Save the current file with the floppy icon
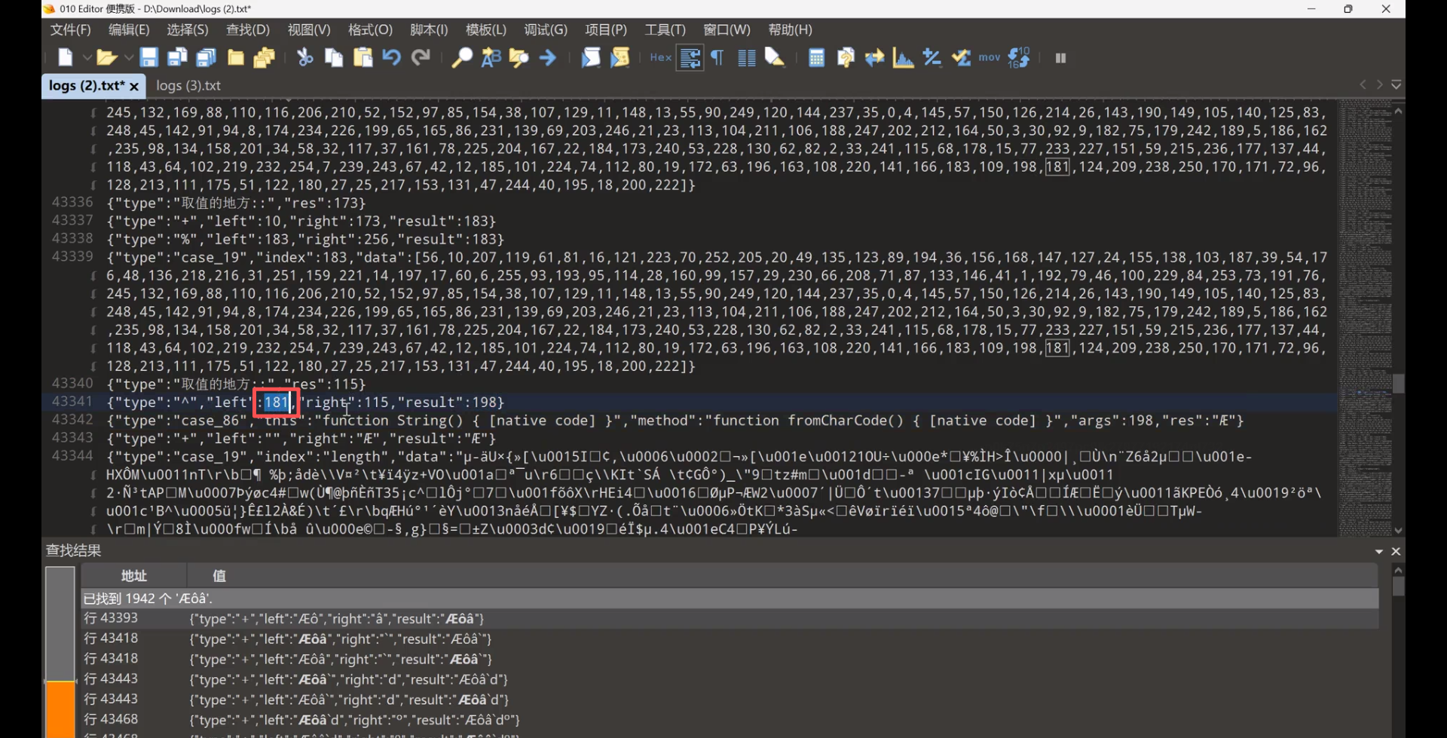This screenshot has height=738, width=1447. (148, 57)
